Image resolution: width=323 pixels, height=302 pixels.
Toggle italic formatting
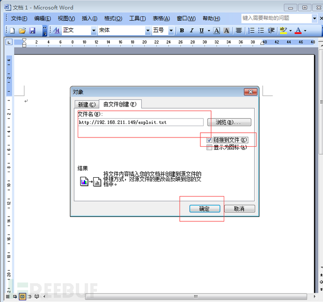pos(191,30)
